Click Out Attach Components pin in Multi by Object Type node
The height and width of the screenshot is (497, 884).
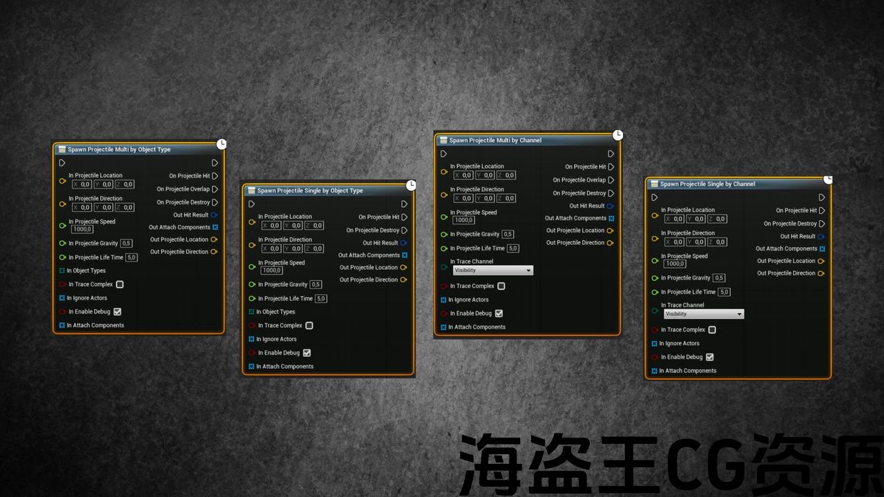point(215,227)
